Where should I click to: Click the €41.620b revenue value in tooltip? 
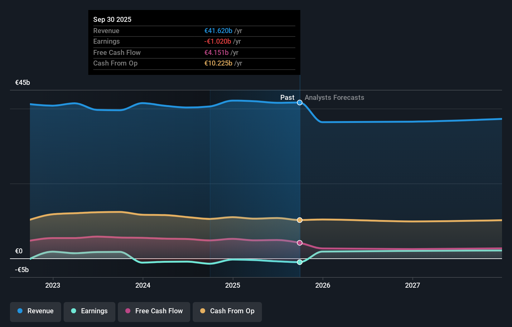(218, 31)
